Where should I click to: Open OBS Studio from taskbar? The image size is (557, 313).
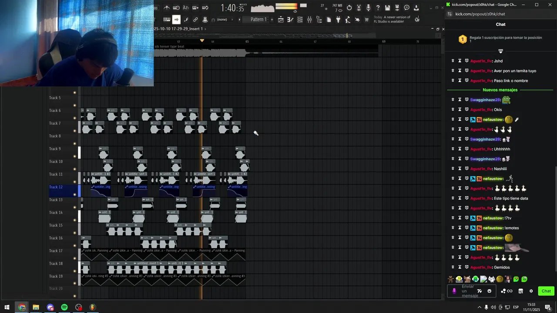click(x=78, y=307)
